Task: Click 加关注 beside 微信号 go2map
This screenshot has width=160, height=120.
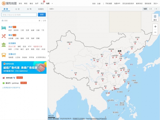Action: pyautogui.click(x=23, y=83)
